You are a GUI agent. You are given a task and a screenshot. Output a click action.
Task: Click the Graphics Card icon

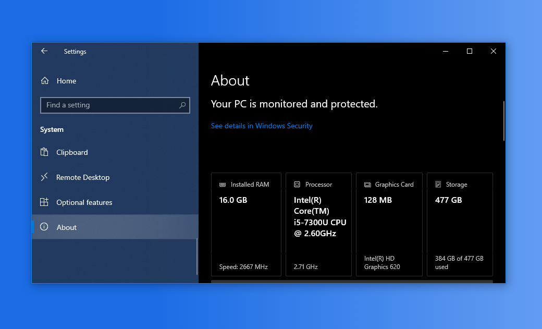click(x=367, y=185)
